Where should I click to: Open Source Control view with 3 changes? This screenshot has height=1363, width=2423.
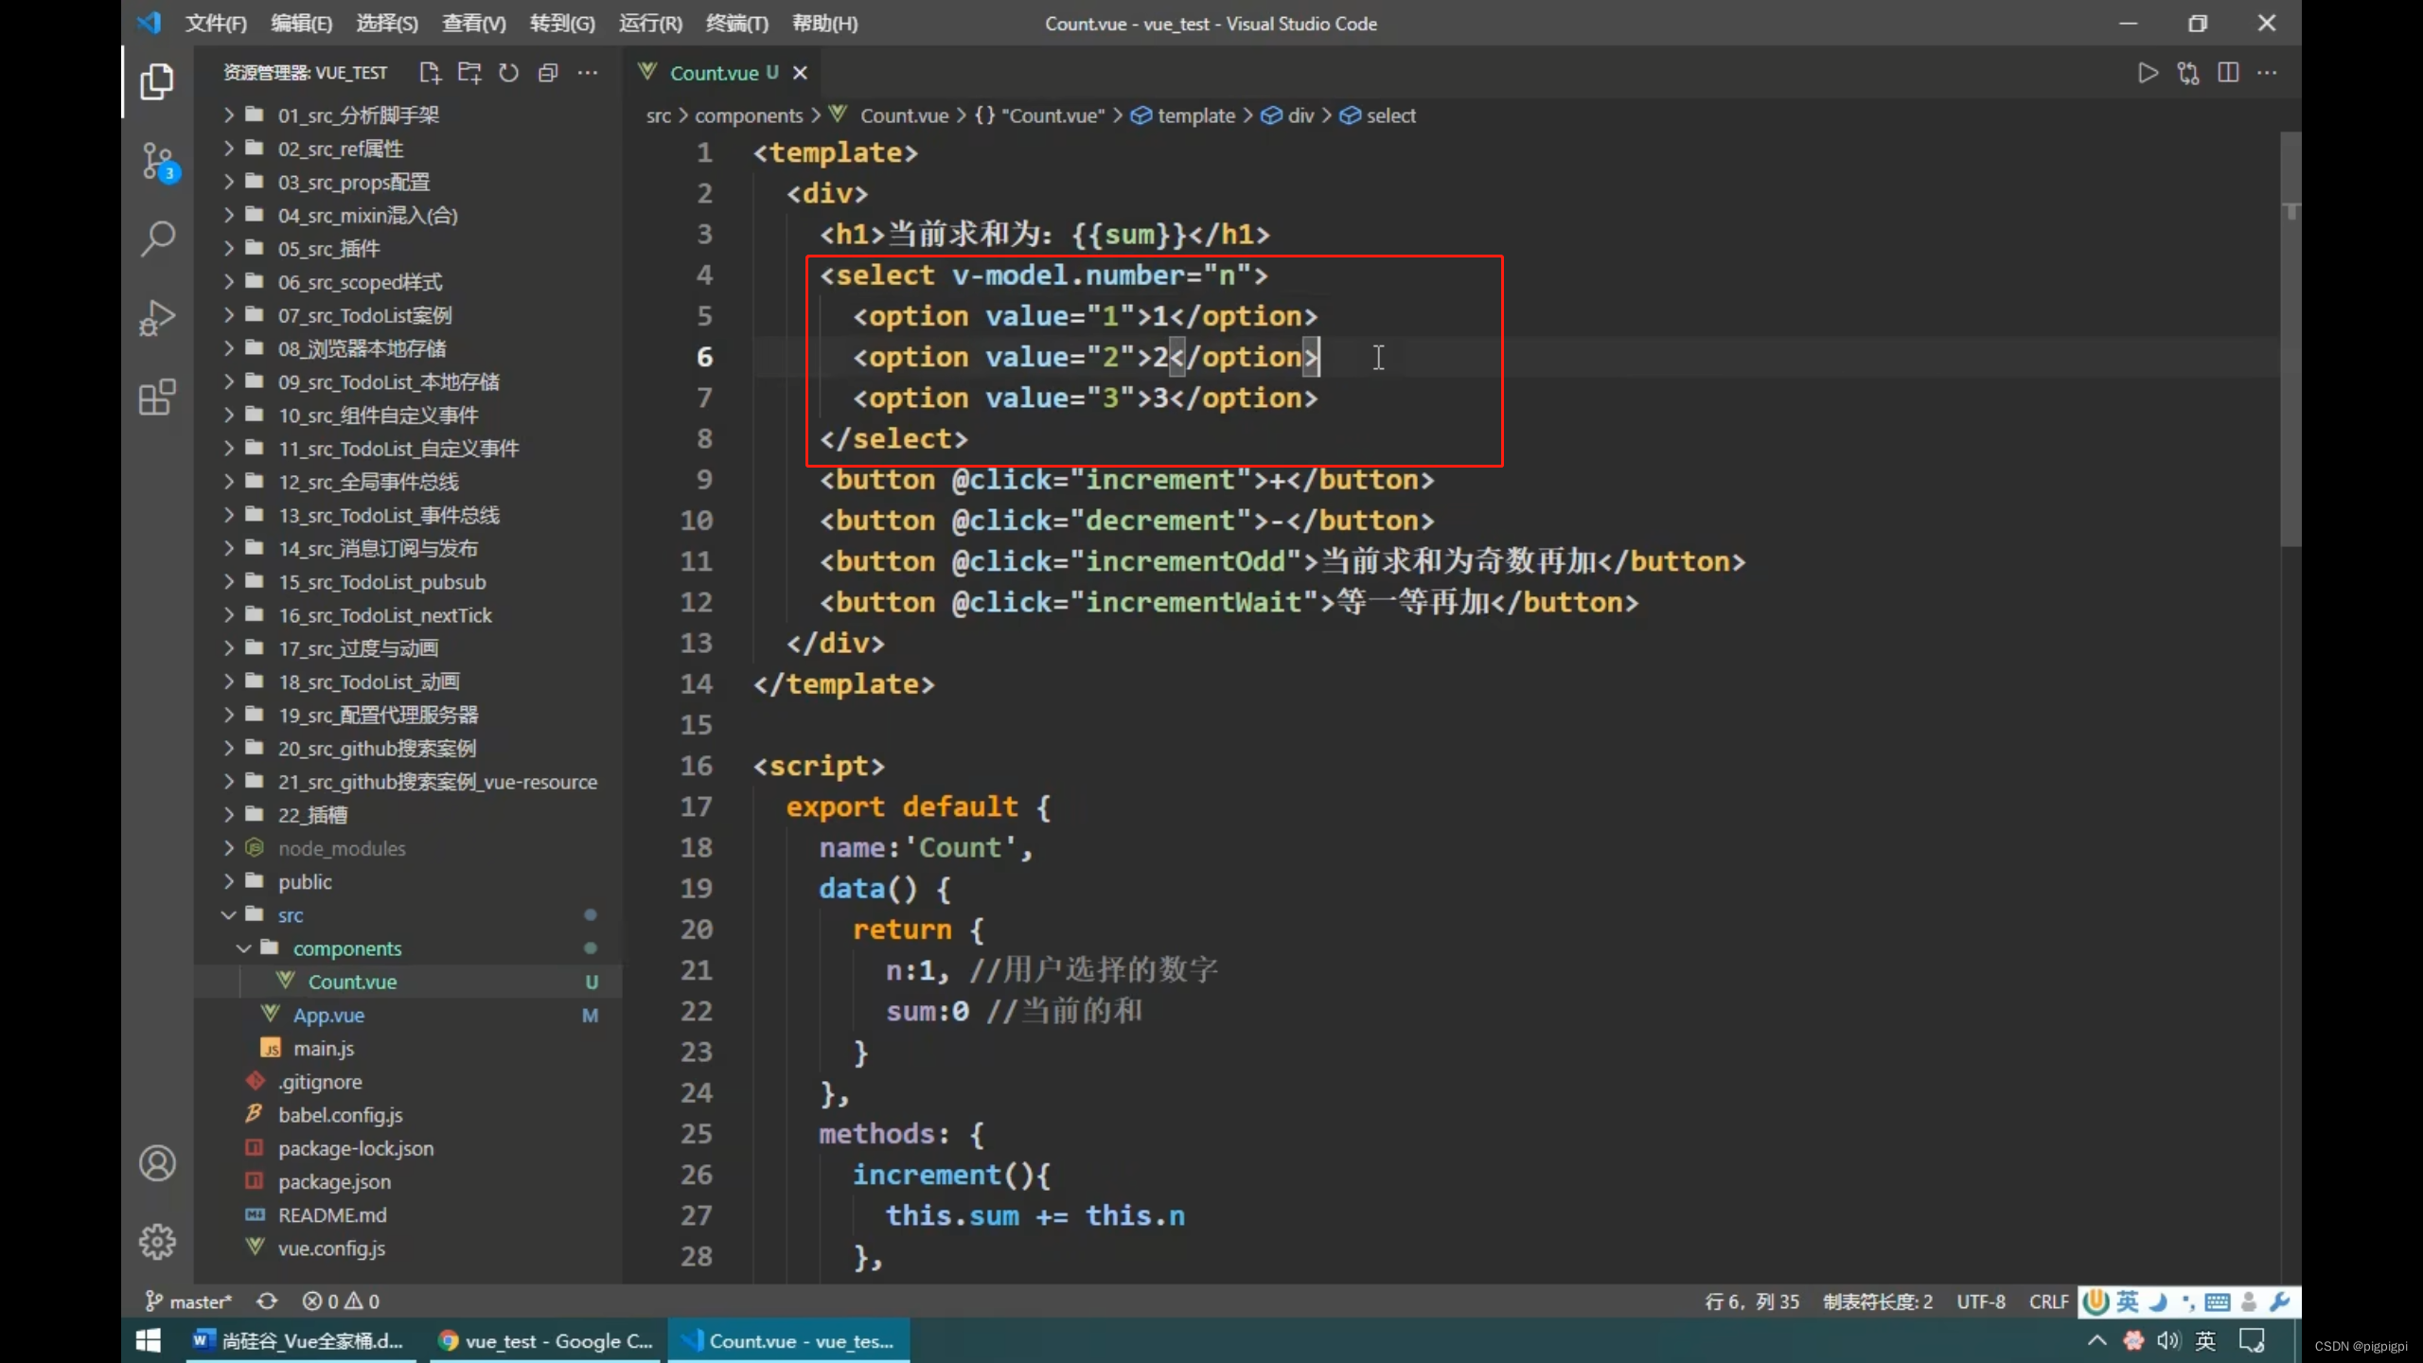(x=157, y=161)
